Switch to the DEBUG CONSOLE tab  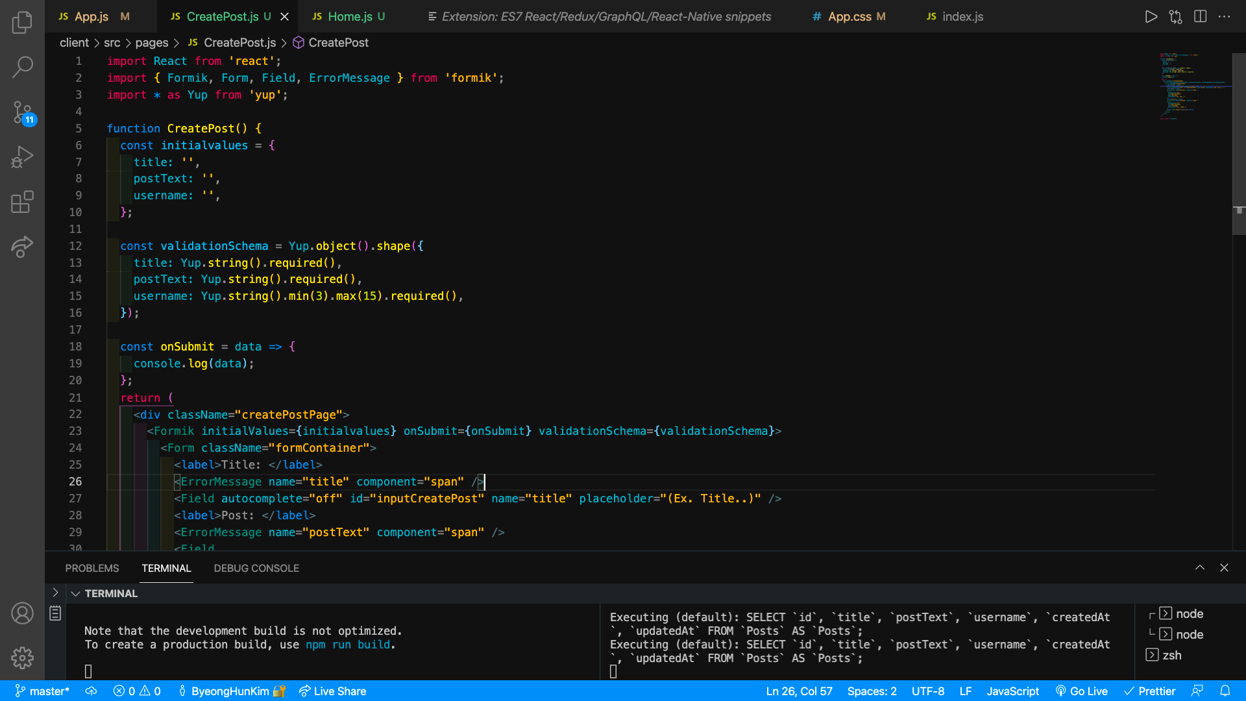[256, 569]
